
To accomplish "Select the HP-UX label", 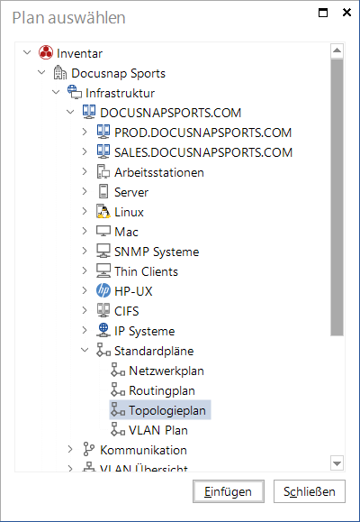I will [x=133, y=291].
